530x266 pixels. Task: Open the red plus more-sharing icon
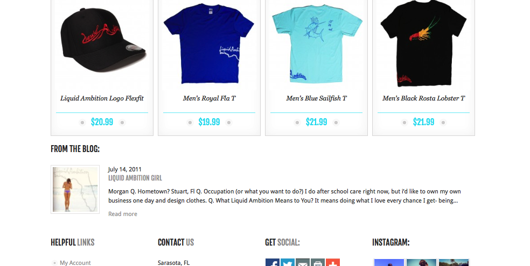click(333, 262)
